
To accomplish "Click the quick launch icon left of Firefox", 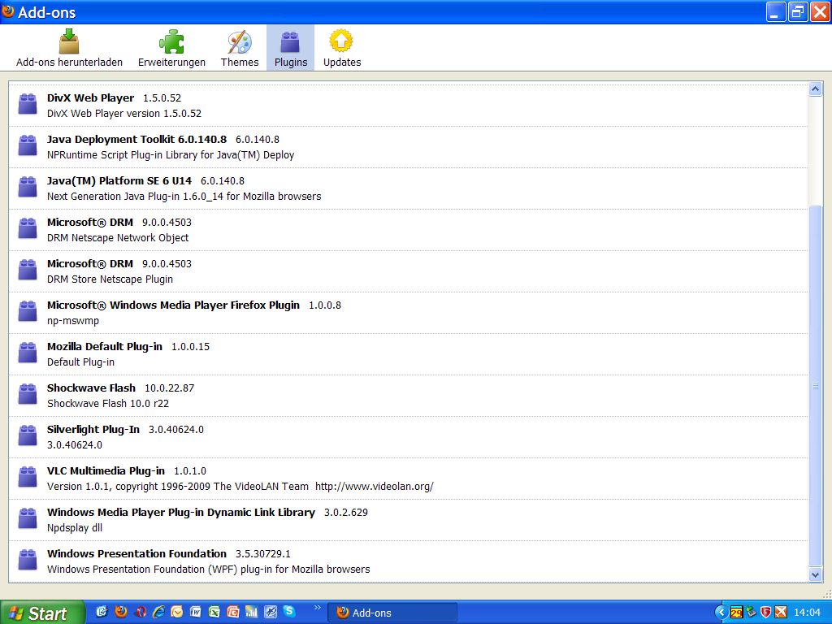I will point(102,612).
